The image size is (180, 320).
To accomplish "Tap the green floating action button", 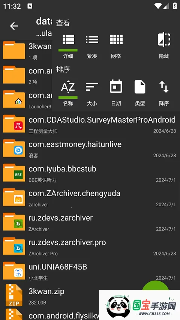I will coord(156,286).
